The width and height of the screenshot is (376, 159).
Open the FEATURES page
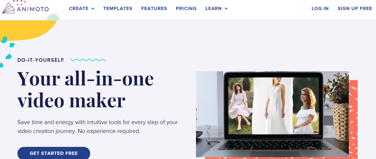click(x=154, y=9)
